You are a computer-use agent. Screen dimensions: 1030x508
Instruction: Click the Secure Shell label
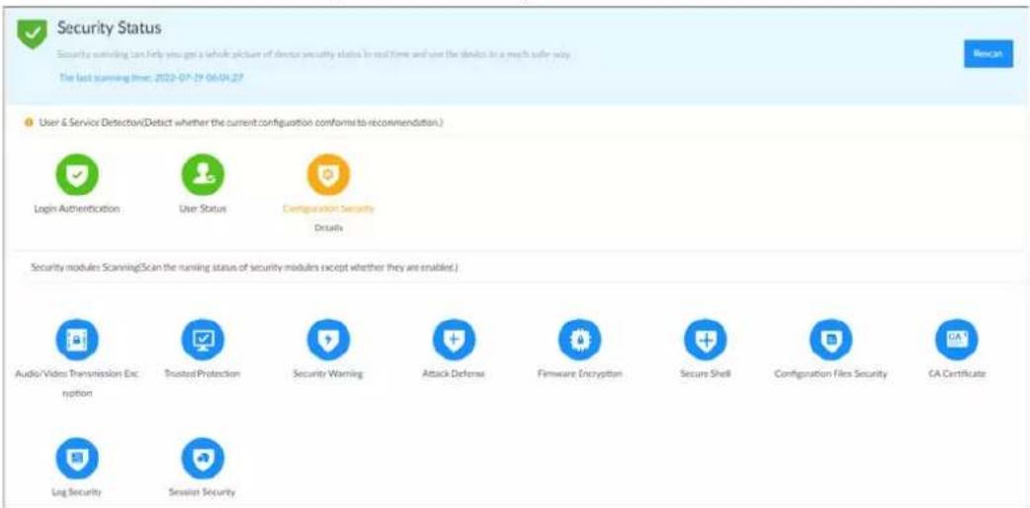[x=706, y=374]
